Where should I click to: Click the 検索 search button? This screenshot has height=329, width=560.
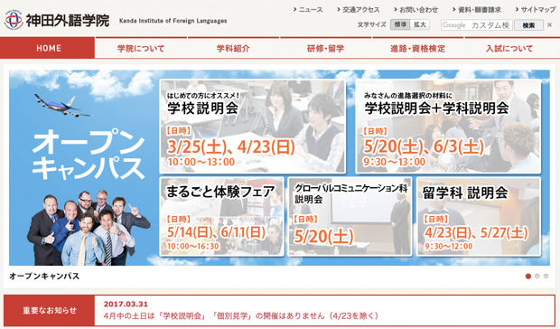[528, 25]
